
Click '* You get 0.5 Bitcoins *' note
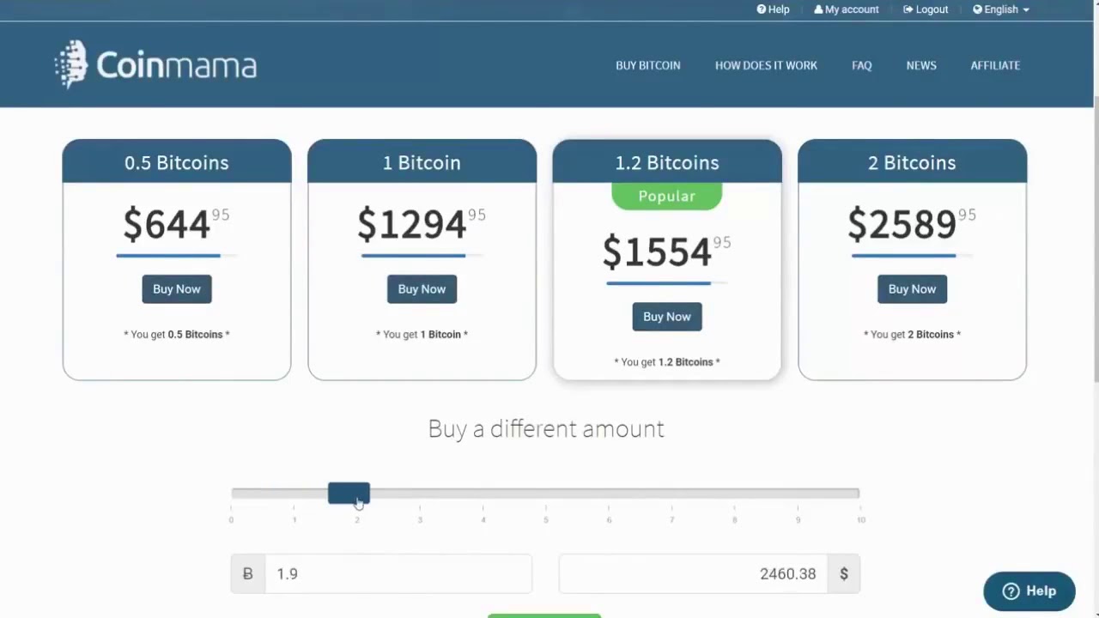pyautogui.click(x=177, y=334)
